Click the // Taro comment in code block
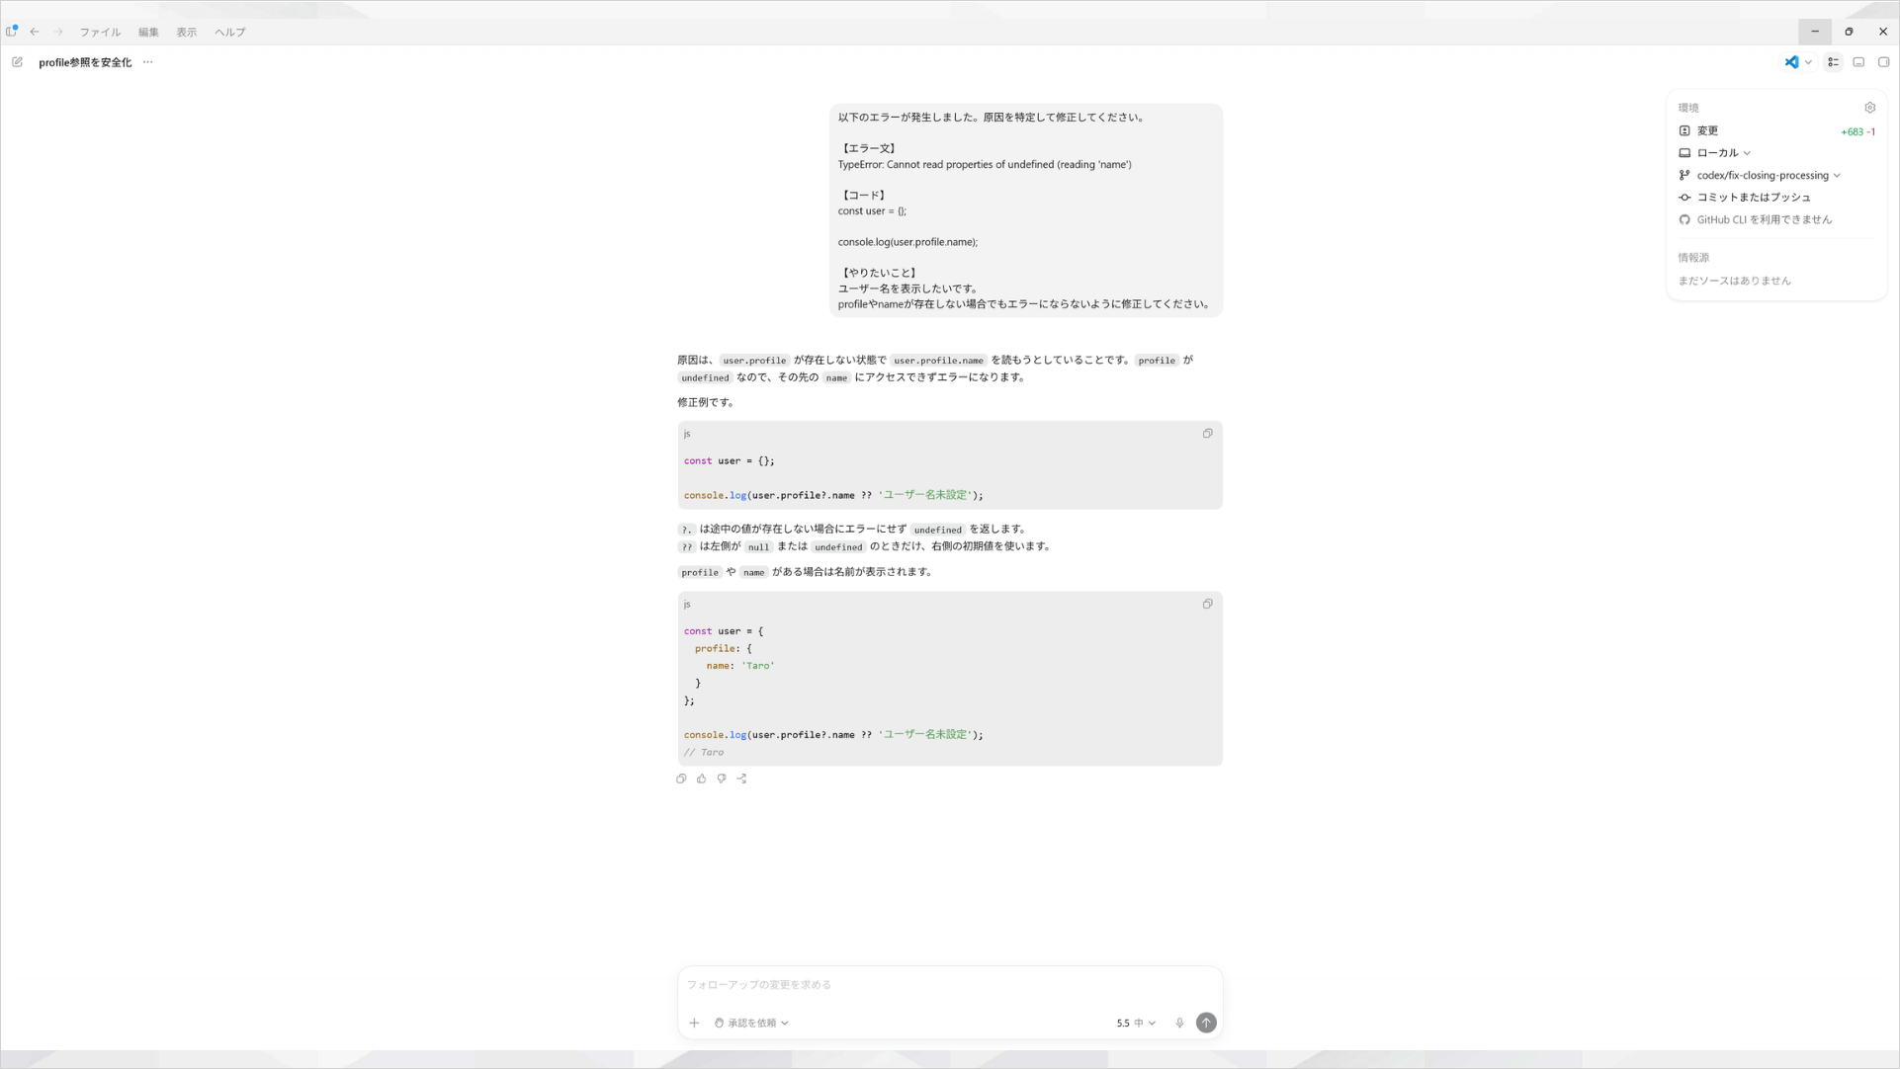 click(x=704, y=753)
